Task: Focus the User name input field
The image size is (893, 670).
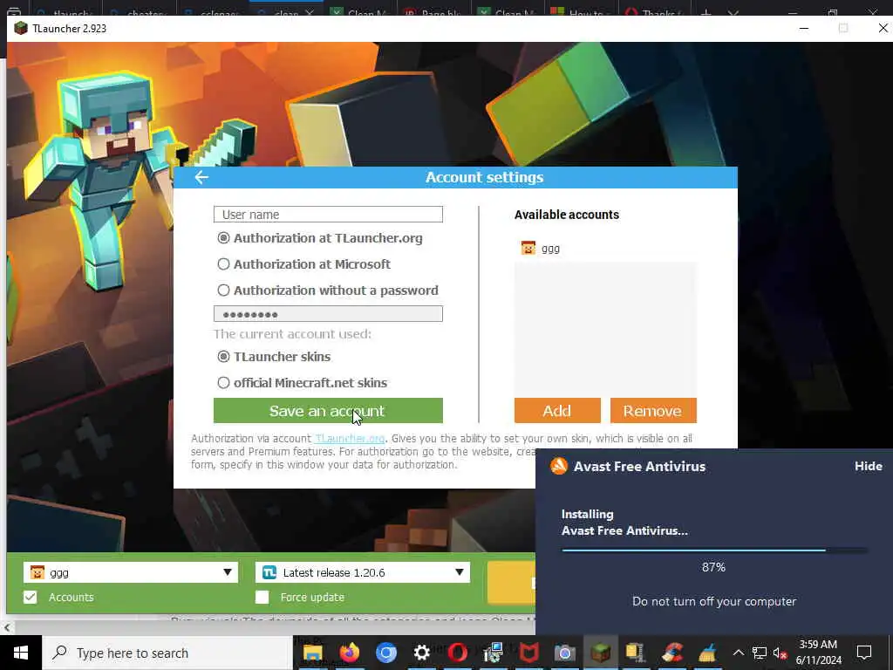Action: click(328, 215)
